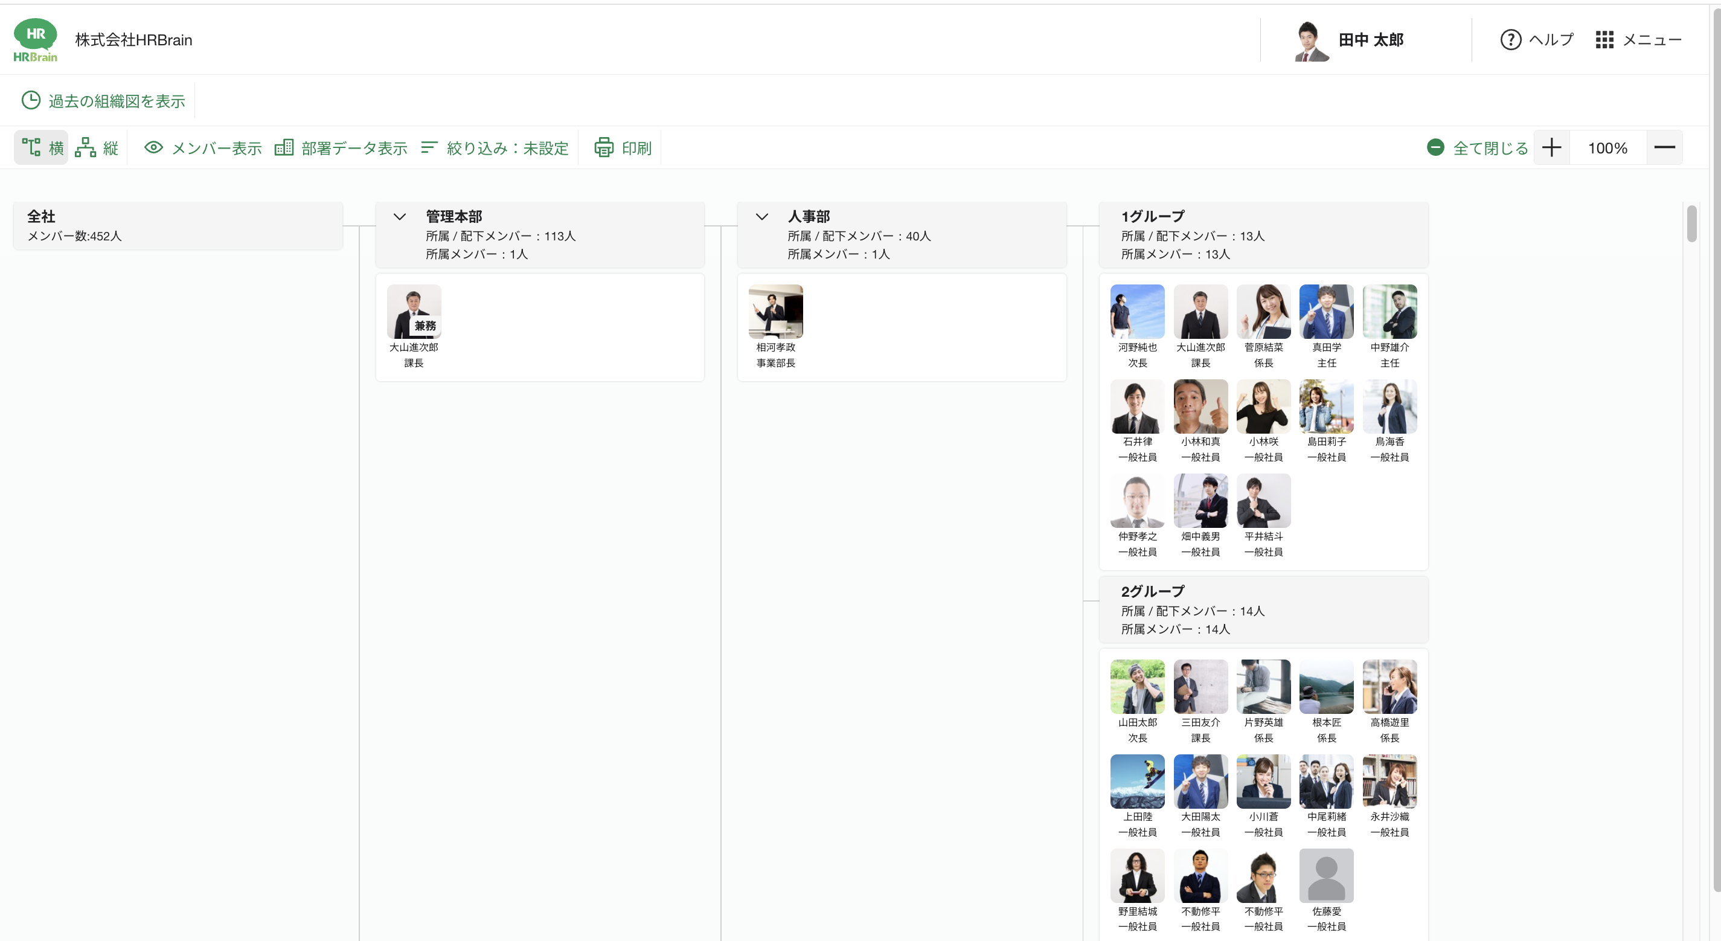Toggle member display eye icon
The image size is (1721, 941).
[153, 148]
